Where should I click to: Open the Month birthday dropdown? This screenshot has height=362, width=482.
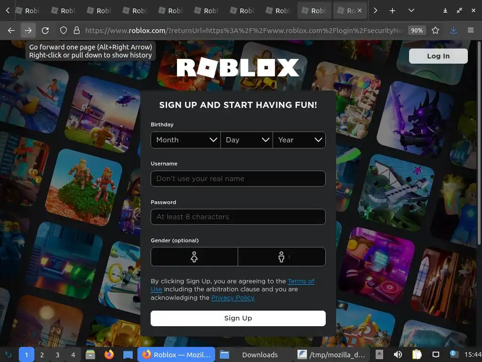click(185, 140)
